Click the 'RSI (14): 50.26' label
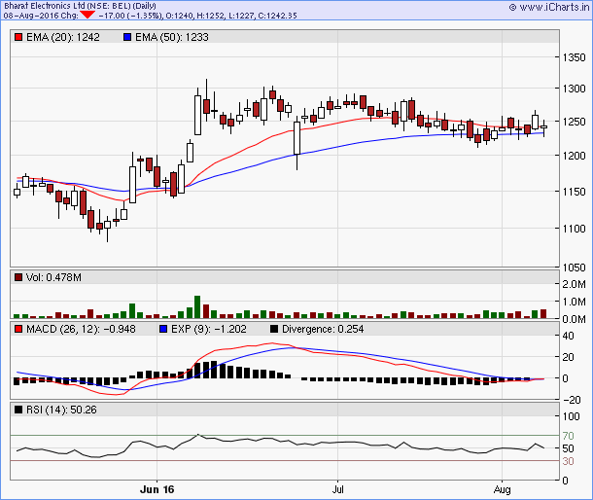Screen dimensions: 593x500 (x=61, y=410)
